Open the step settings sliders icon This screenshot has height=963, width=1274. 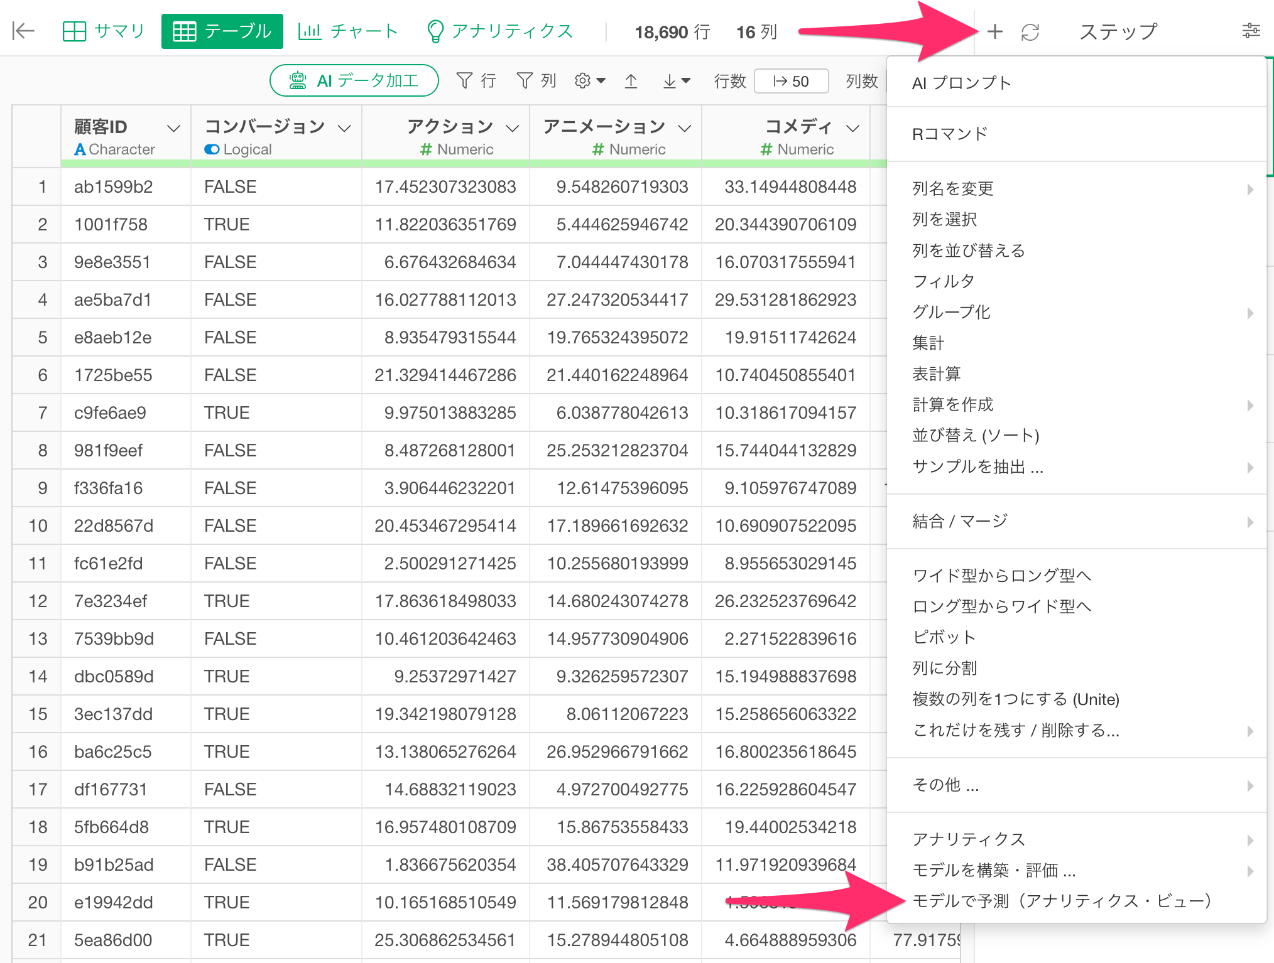1251,31
